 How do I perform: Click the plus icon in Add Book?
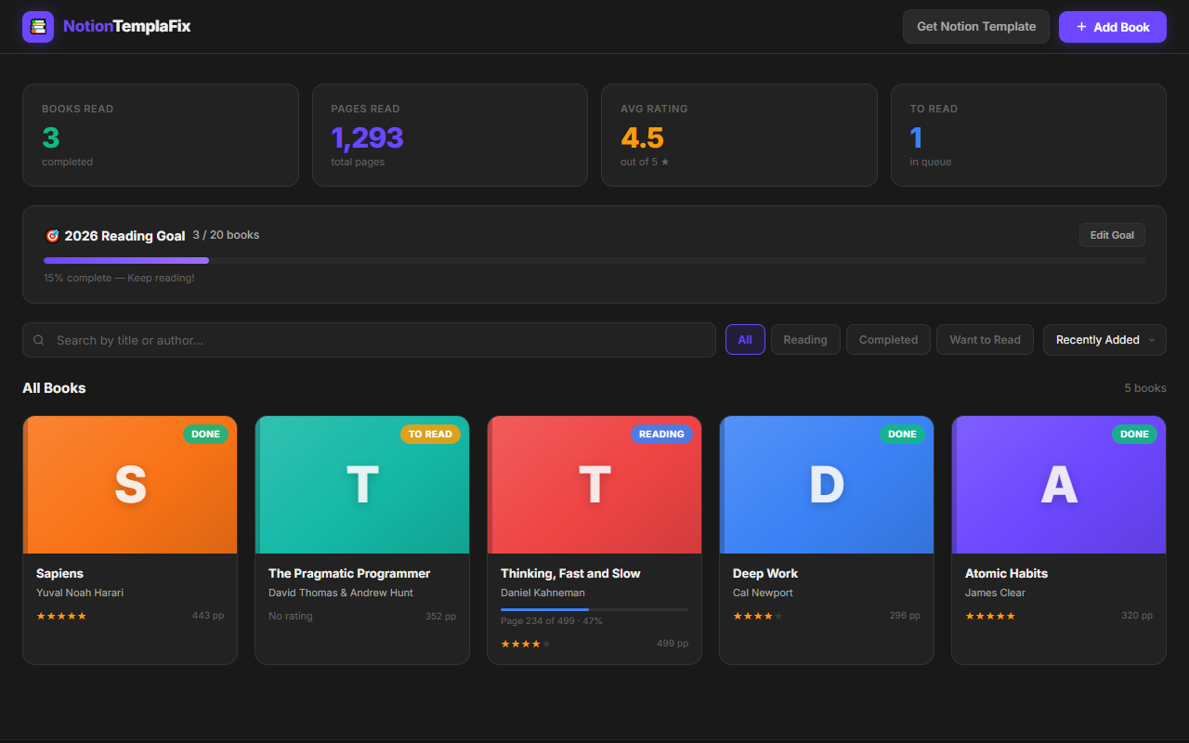click(x=1081, y=27)
